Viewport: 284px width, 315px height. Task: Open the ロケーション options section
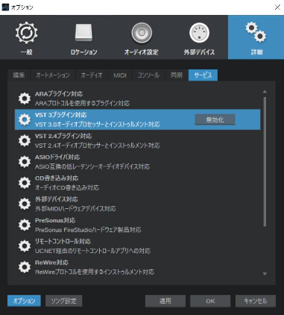(x=83, y=37)
